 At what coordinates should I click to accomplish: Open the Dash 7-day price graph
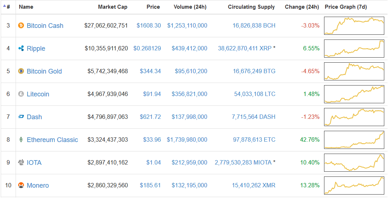tap(354, 117)
